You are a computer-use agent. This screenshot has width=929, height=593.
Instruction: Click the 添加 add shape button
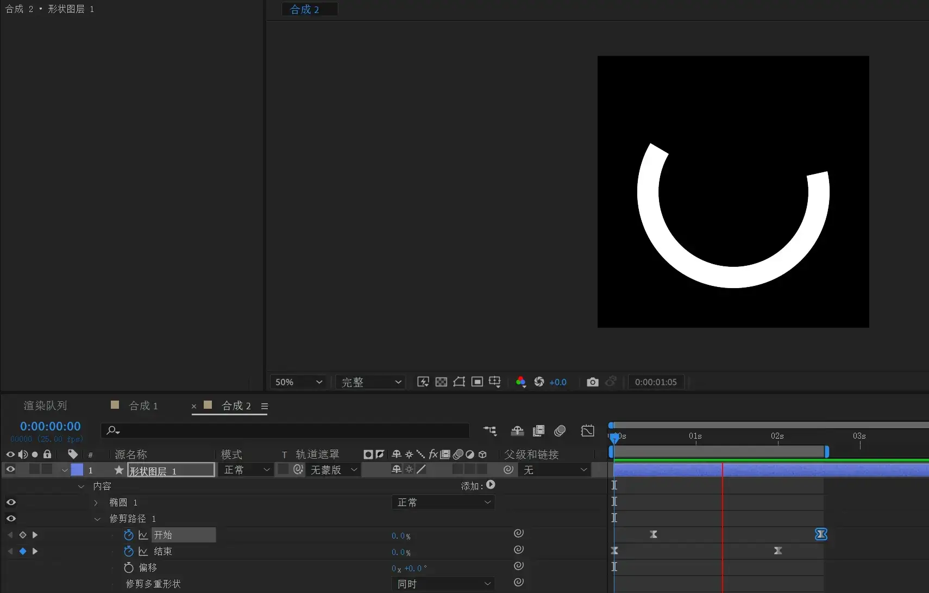tap(491, 485)
